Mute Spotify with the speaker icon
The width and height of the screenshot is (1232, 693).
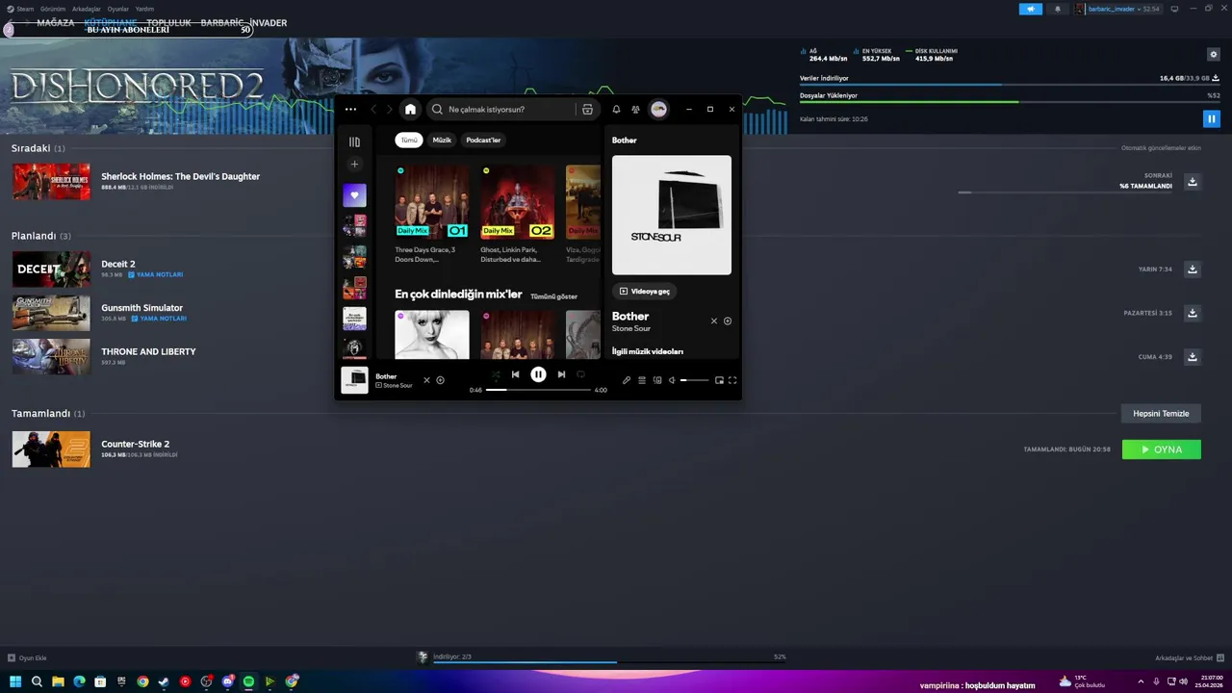[672, 380]
